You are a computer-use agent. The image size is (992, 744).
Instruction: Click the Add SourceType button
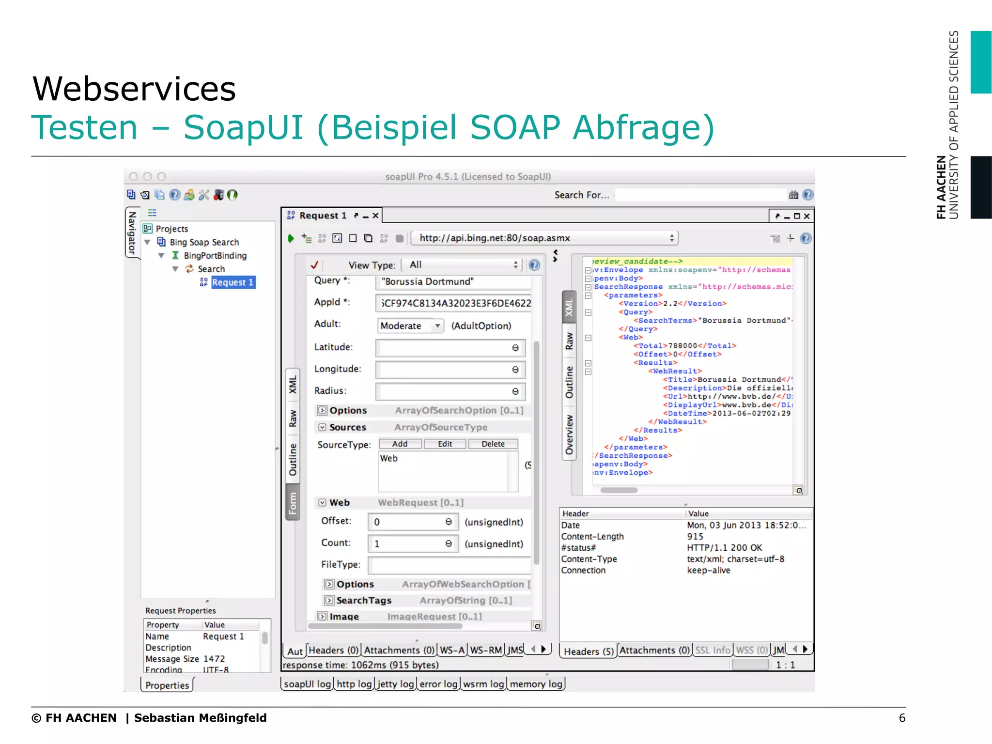coord(400,444)
